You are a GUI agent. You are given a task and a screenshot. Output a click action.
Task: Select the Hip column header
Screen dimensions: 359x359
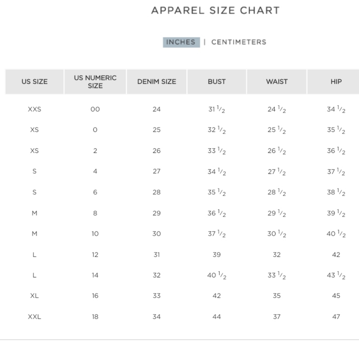[336, 81]
